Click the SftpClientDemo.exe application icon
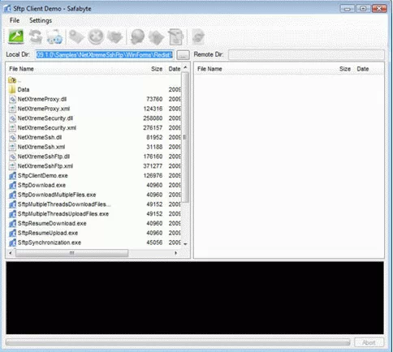The image size is (393, 352). [x=12, y=176]
